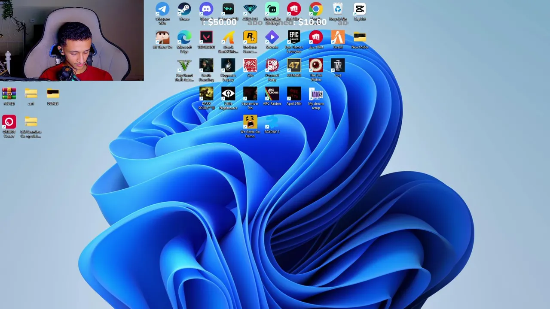Select Rockstar Games Launcher icon
This screenshot has width=550, height=309.
coord(250,42)
